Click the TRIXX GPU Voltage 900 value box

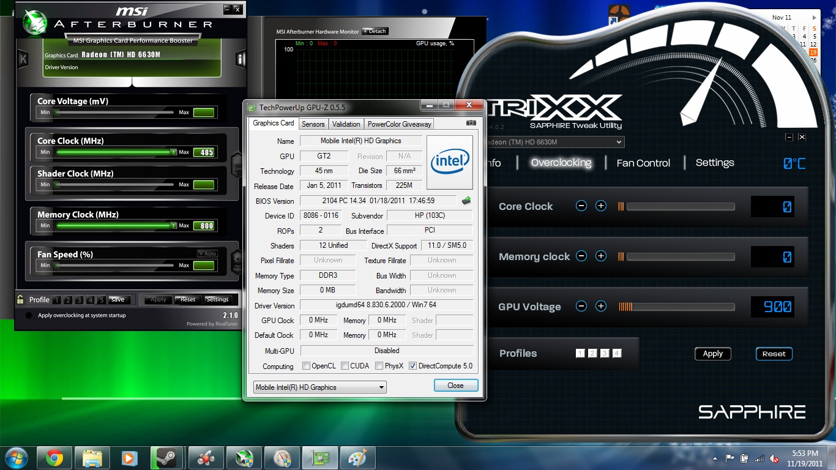[x=772, y=307]
